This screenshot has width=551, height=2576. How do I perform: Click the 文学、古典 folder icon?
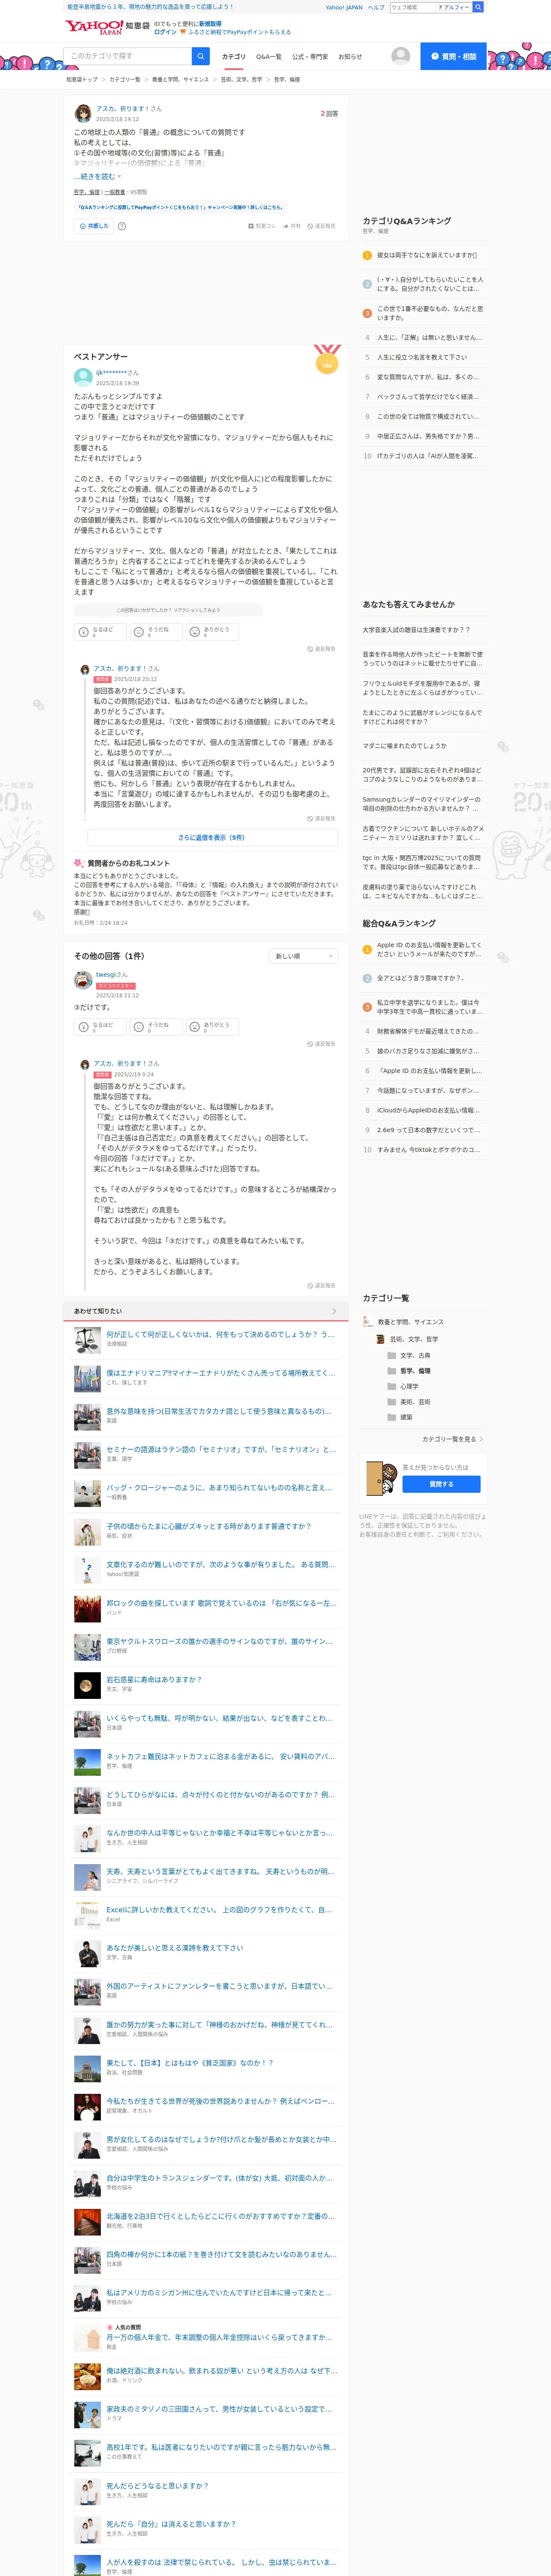pyautogui.click(x=391, y=1355)
